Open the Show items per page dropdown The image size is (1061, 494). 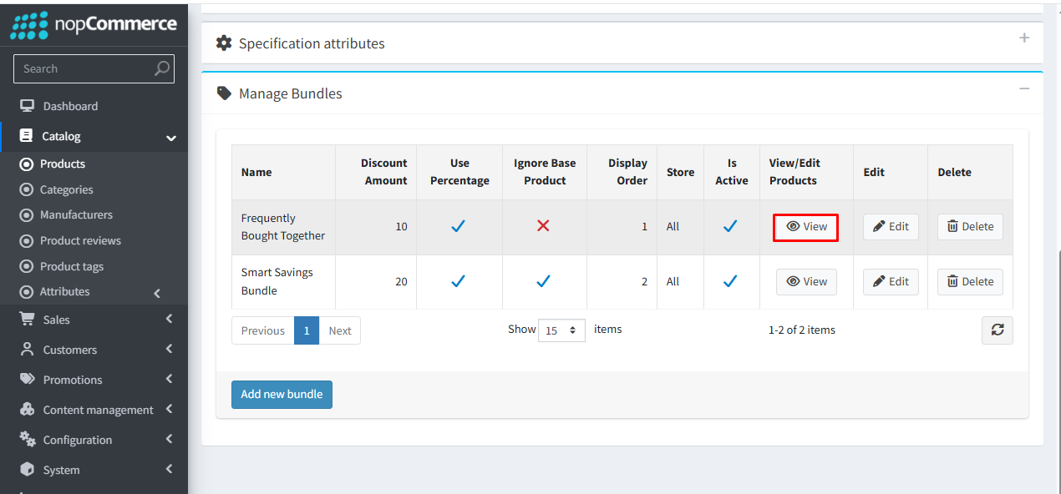tap(561, 330)
